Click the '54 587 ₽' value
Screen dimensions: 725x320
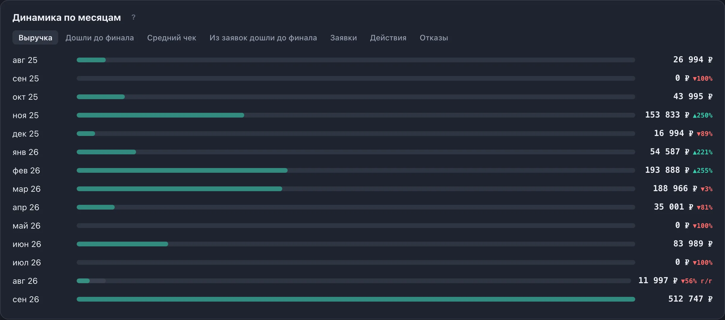pos(670,152)
